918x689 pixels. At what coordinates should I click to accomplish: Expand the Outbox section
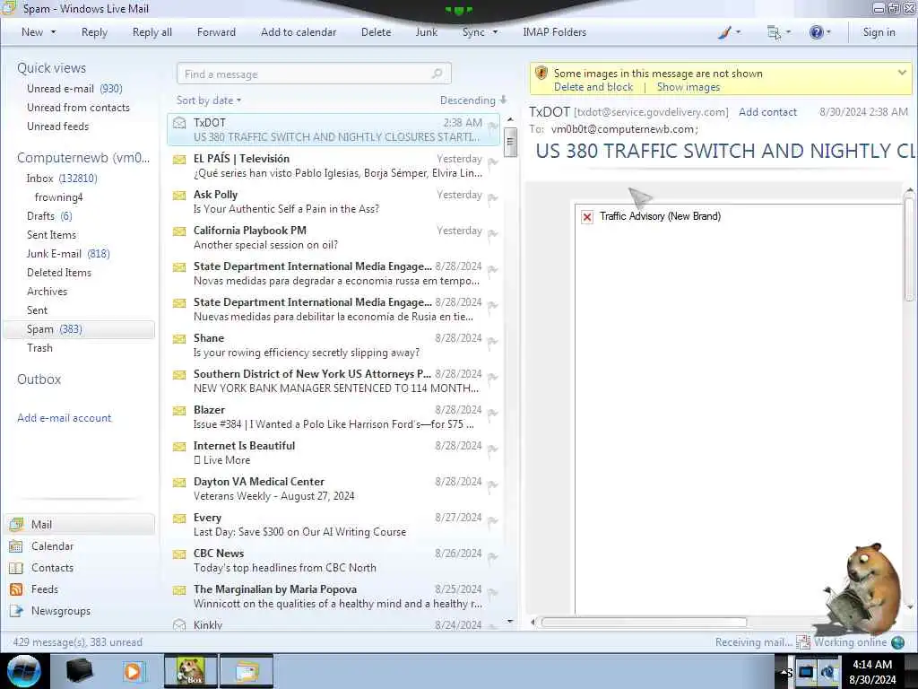39,379
